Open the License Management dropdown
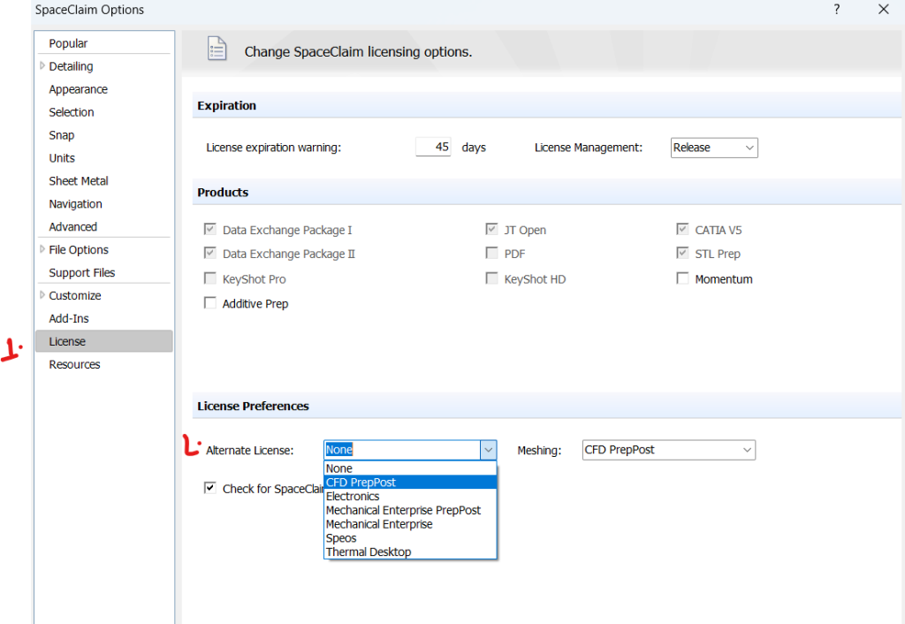The image size is (905, 624). click(714, 148)
